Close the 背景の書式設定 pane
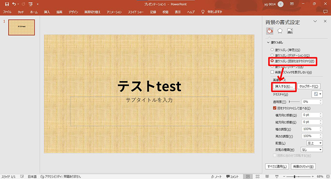 click(325, 21)
